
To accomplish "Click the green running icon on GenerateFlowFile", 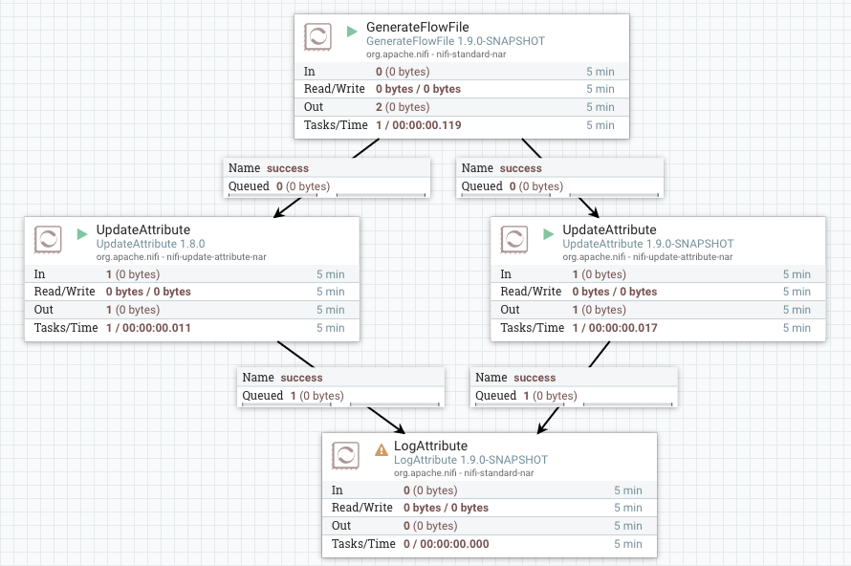I will click(352, 32).
